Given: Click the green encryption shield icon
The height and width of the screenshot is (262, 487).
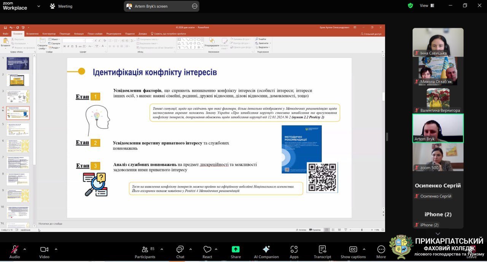Looking at the screenshot, I should click(410, 6).
